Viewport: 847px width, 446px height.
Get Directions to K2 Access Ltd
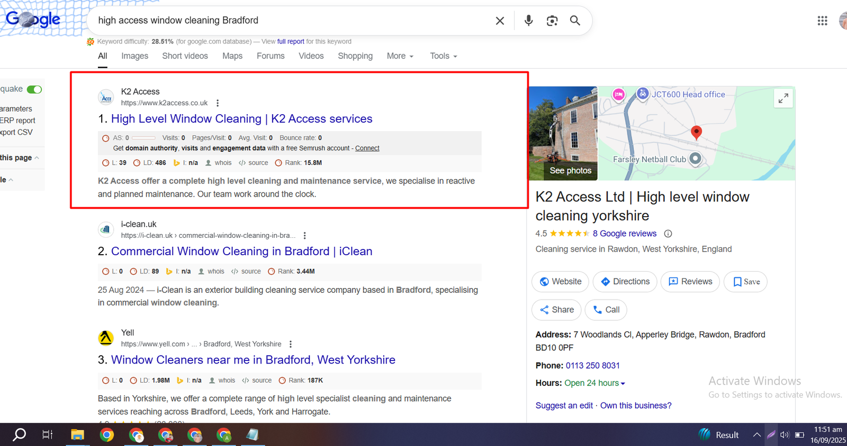click(x=625, y=282)
